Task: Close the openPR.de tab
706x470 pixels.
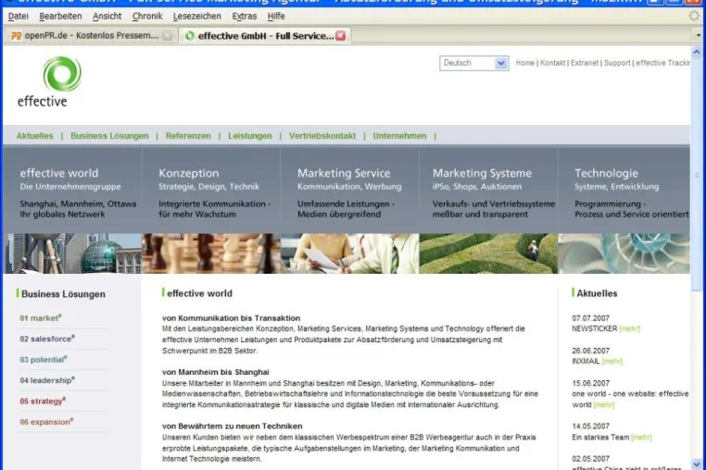Action: 167,36
